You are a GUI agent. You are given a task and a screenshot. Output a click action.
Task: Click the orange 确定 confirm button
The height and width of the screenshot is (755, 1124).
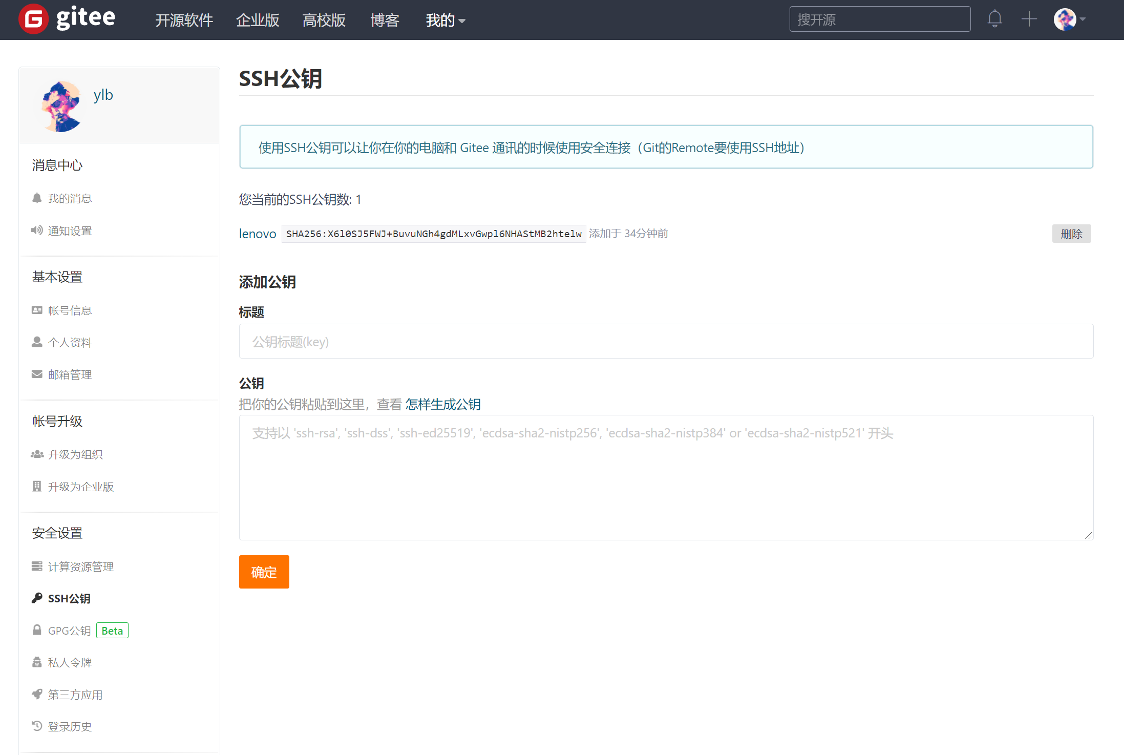coord(264,572)
